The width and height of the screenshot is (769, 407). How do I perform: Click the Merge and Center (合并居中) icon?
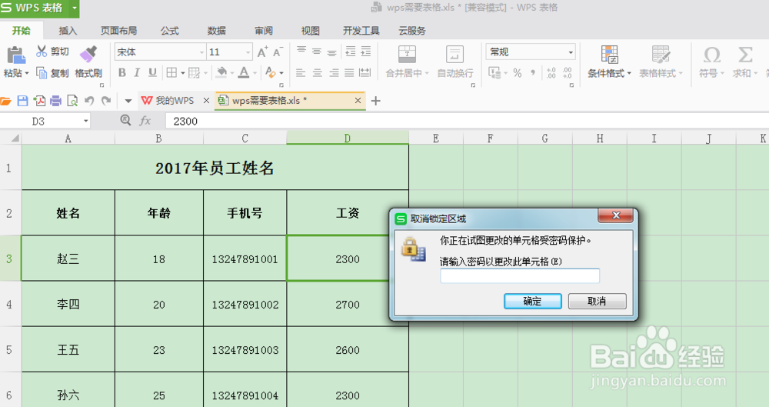tap(407, 54)
